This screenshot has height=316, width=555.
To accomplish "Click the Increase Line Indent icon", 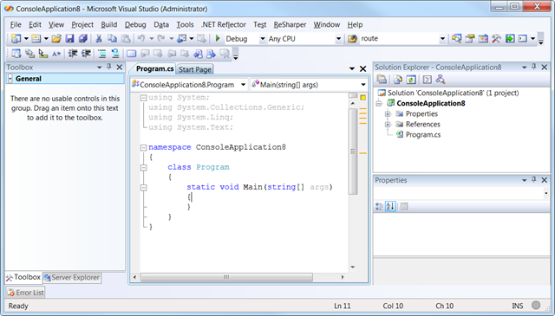I will (x=86, y=54).
